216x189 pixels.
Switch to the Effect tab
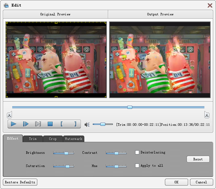coord(13,139)
